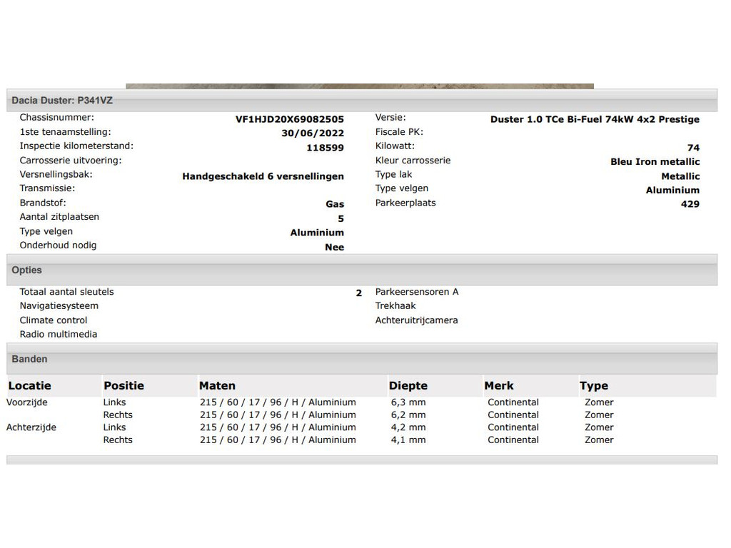Click the Onderhoud nodig value Nee
Screen dimensions: 731x548
334,248
